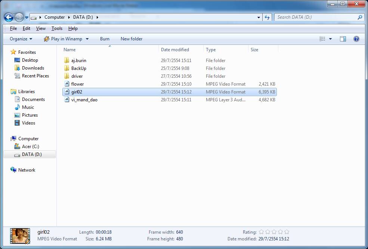Click the change view icon
368x249 pixels.
pyautogui.click(x=322, y=39)
